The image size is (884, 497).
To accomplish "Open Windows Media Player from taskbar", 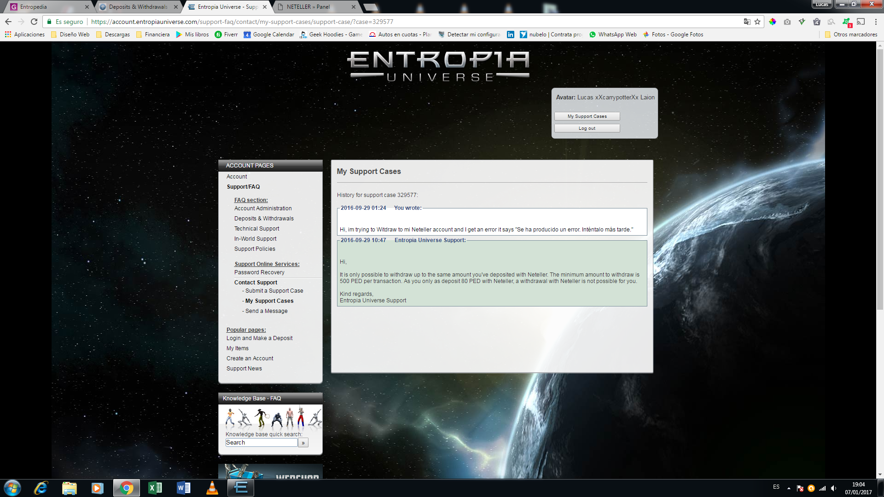I will click(98, 488).
